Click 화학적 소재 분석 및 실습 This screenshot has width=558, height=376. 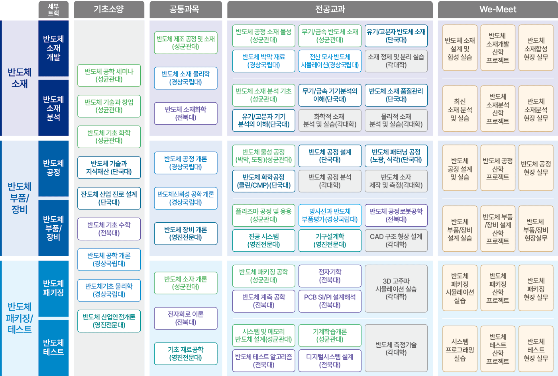click(330, 120)
